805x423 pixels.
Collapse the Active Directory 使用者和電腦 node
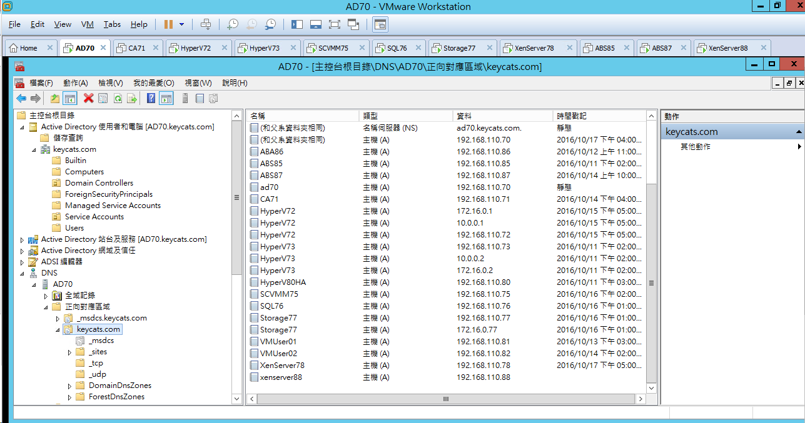coord(23,127)
